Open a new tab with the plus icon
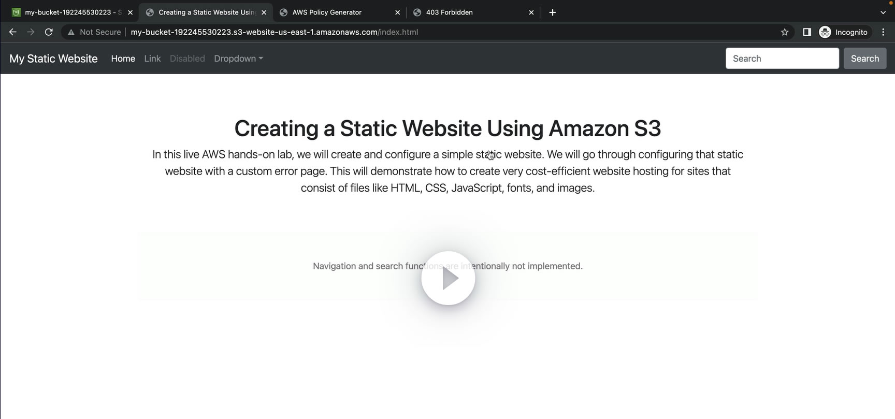 tap(553, 12)
